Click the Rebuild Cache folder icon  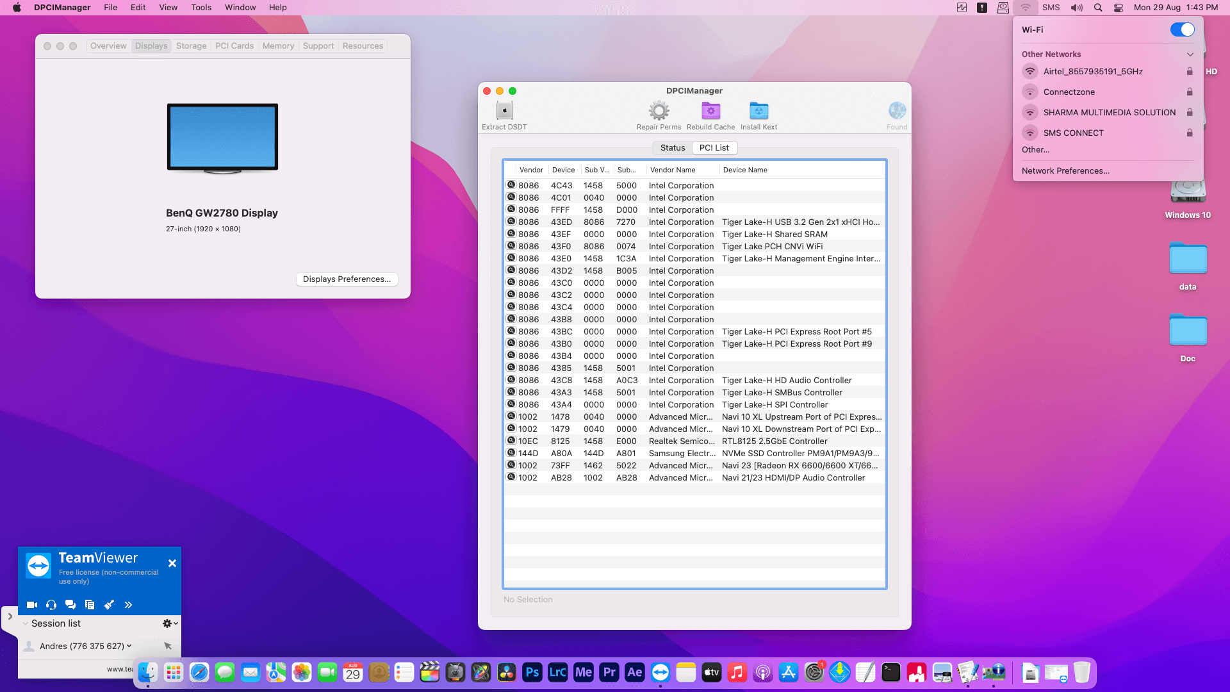(x=710, y=111)
